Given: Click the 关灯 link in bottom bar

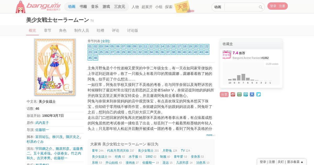Looking at the screenshot, I should (281, 162).
